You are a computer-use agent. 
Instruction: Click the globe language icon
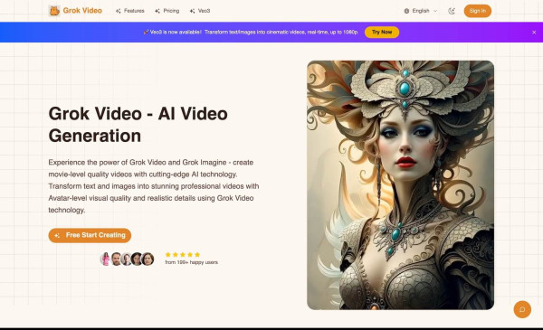coord(406,11)
